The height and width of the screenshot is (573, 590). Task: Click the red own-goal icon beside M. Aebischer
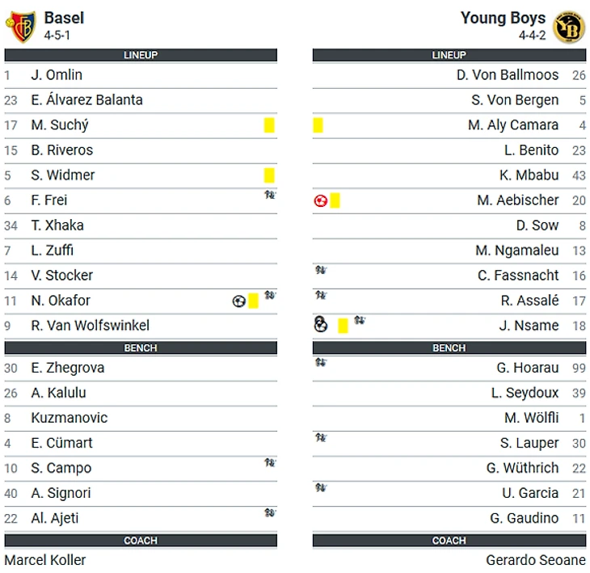point(321,201)
